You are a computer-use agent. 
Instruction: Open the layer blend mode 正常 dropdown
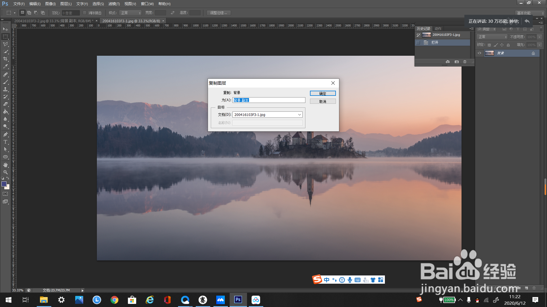[x=492, y=37]
